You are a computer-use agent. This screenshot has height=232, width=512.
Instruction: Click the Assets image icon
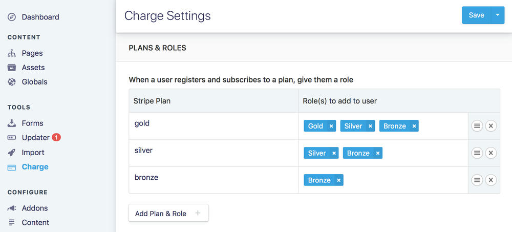pyautogui.click(x=12, y=68)
